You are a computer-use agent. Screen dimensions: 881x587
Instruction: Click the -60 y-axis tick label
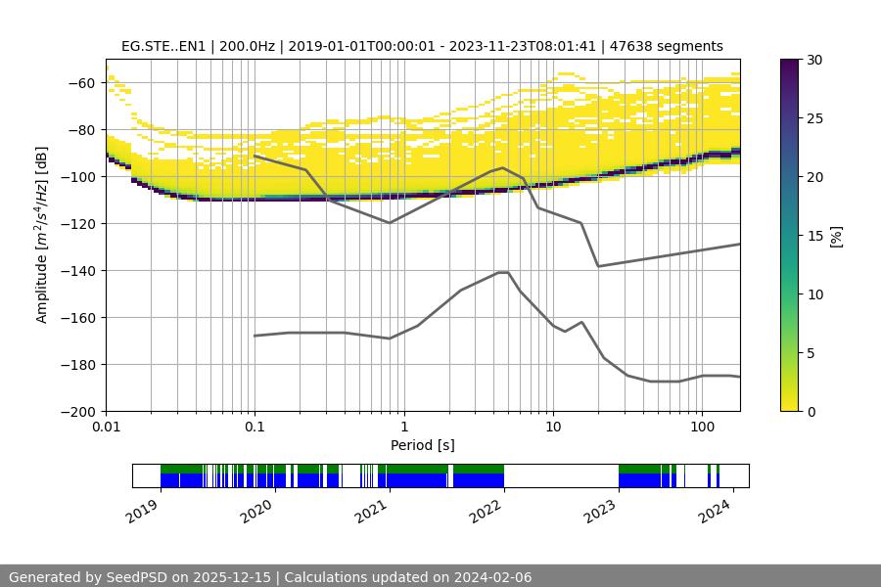coord(83,82)
